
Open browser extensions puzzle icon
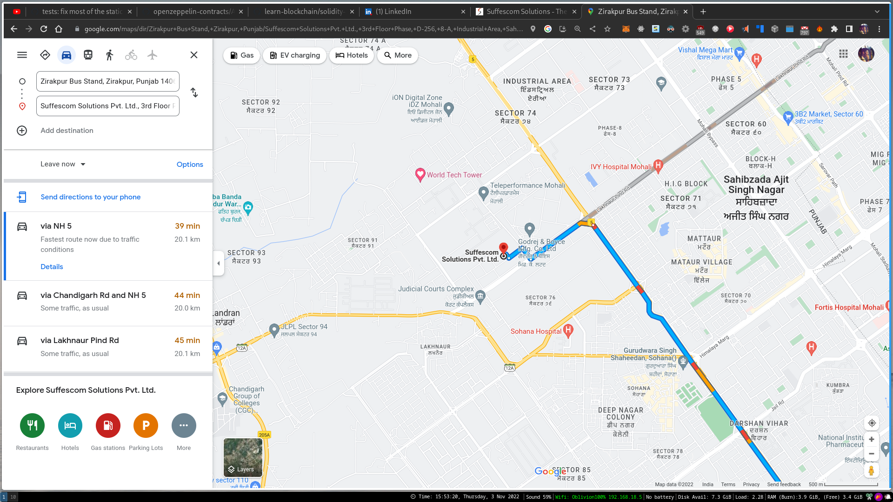click(x=834, y=29)
